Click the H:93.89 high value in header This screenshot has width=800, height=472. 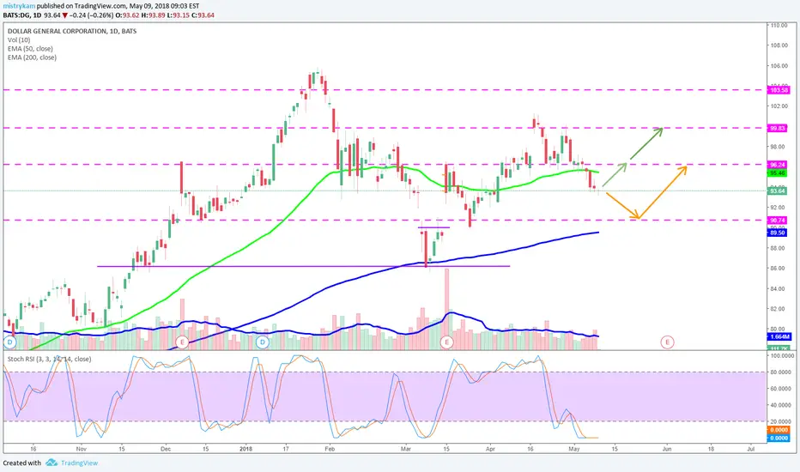(153, 15)
